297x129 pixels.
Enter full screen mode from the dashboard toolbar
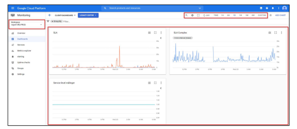(x=198, y=15)
